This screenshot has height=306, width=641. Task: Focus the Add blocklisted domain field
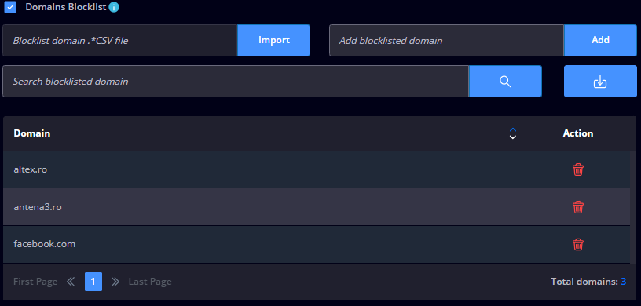tap(447, 41)
